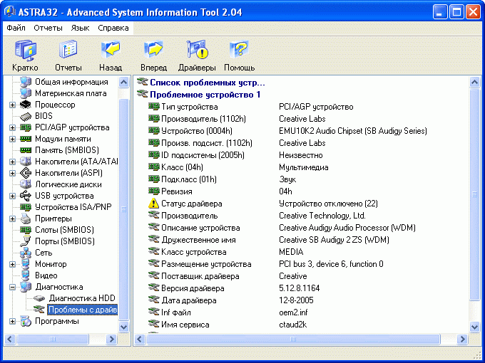Click the Устройство отключено (22) value
The width and height of the screenshot is (485, 363).
coord(328,204)
